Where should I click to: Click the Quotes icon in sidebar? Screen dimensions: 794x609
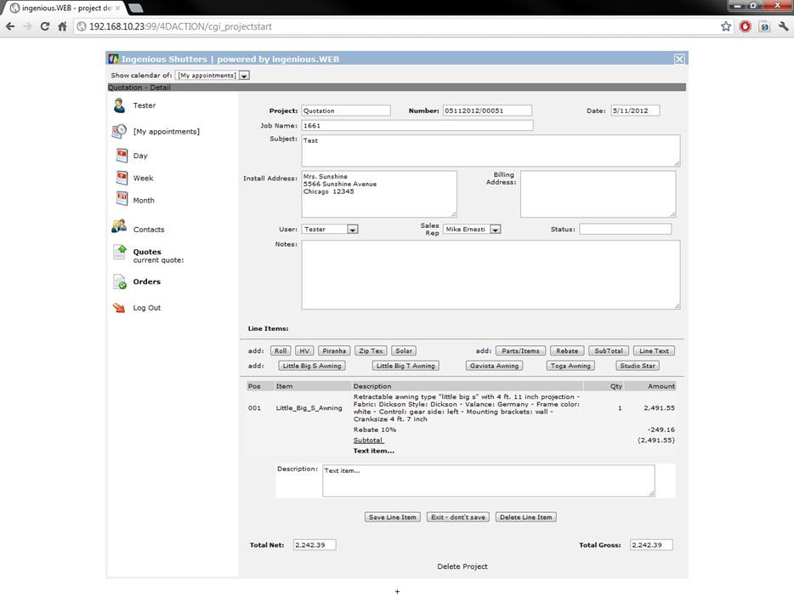(120, 253)
